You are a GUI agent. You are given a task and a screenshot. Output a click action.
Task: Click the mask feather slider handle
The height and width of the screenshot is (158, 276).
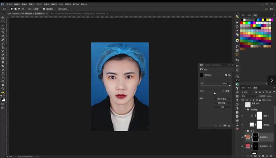[x=215, y=93]
